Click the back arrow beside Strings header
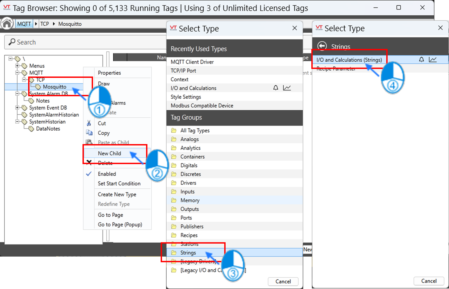This screenshot has width=449, height=289. pos(322,46)
